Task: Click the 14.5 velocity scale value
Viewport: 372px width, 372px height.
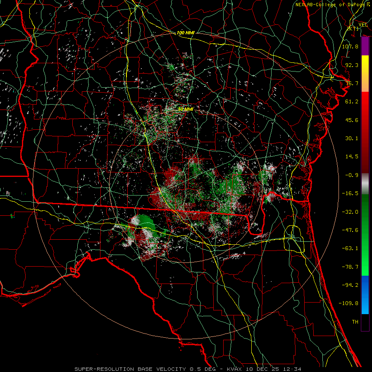Action: pos(352,157)
